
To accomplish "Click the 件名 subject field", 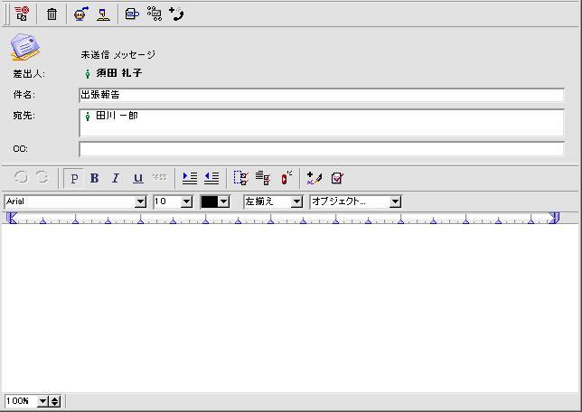I will pyautogui.click(x=321, y=95).
